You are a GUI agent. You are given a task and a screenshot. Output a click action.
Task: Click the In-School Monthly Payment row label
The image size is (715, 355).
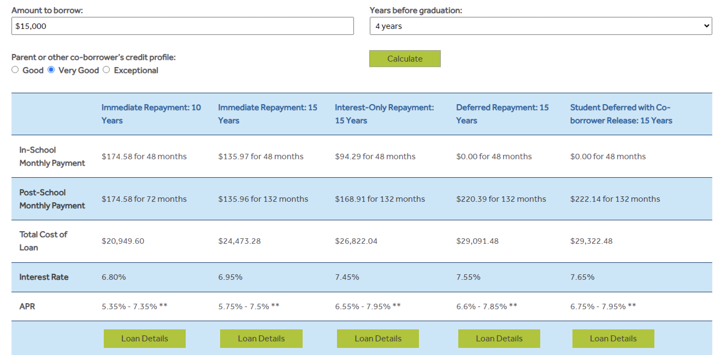point(52,157)
